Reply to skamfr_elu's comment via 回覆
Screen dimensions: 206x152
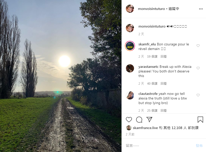(x=163, y=57)
